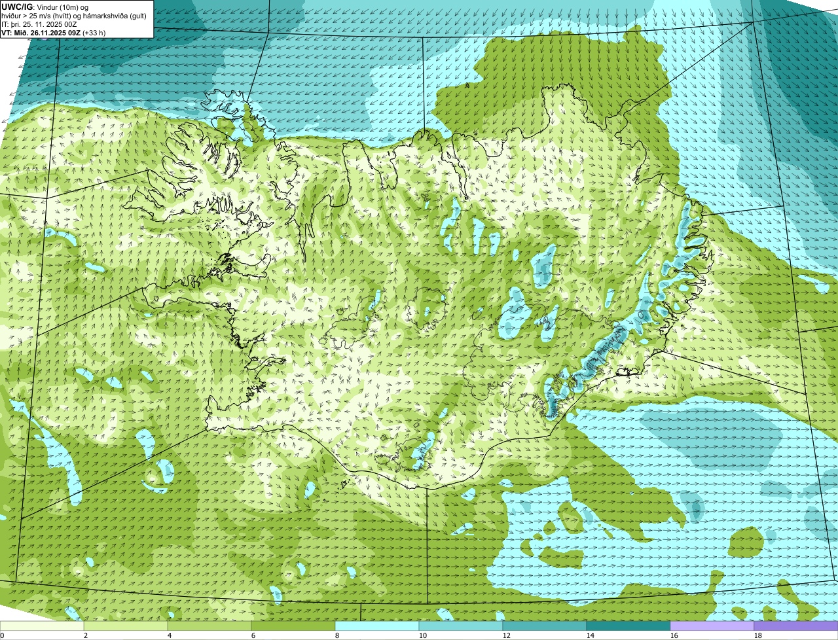Click the 4–6 m/s green legend swatch

click(209, 626)
